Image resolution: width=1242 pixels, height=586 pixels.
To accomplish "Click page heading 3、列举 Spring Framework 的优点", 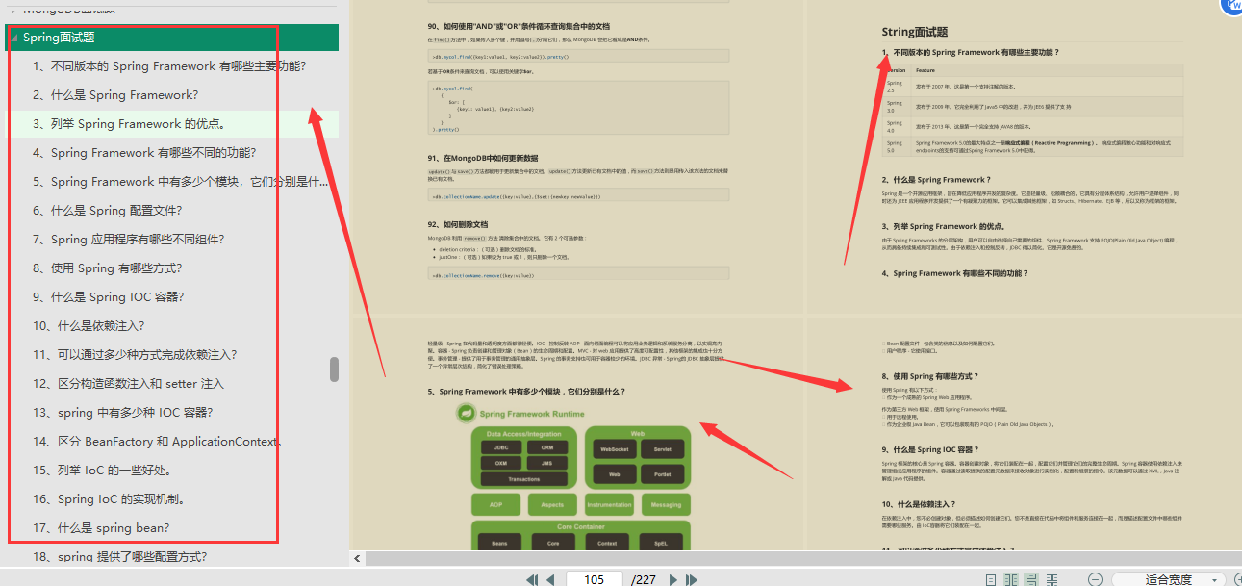I will (945, 226).
